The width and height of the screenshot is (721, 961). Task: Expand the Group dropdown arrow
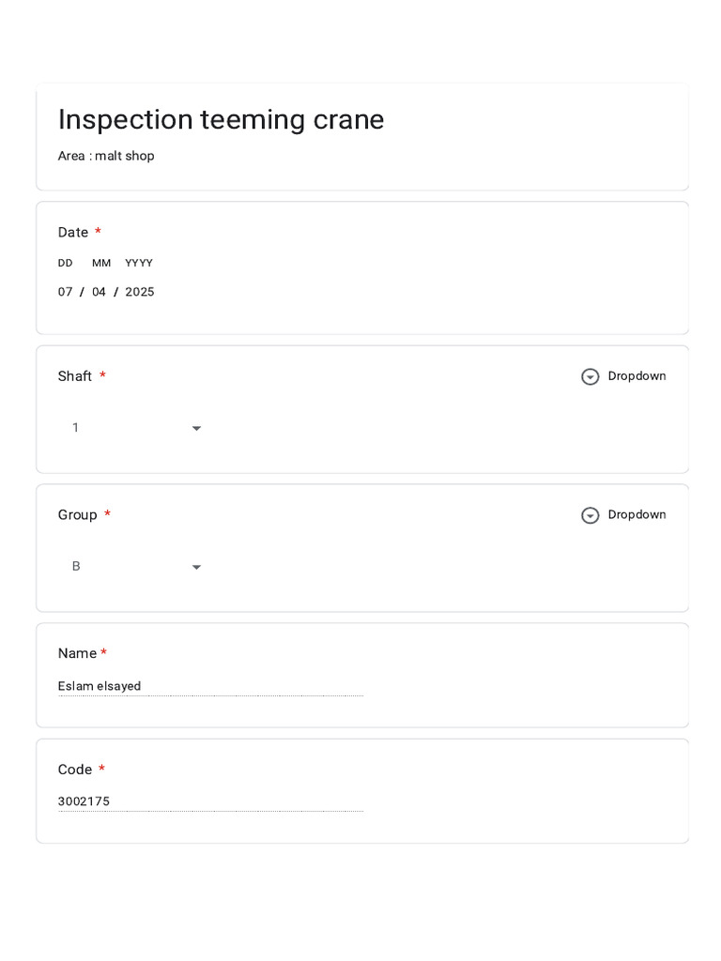tap(196, 568)
